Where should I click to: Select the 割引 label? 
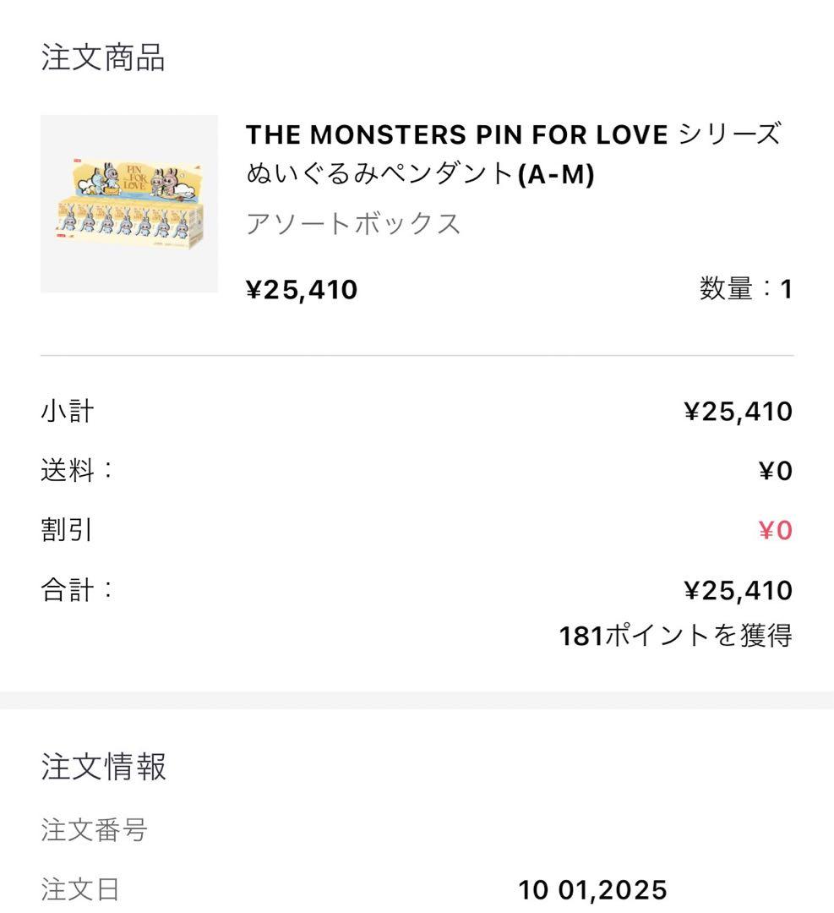[68, 530]
